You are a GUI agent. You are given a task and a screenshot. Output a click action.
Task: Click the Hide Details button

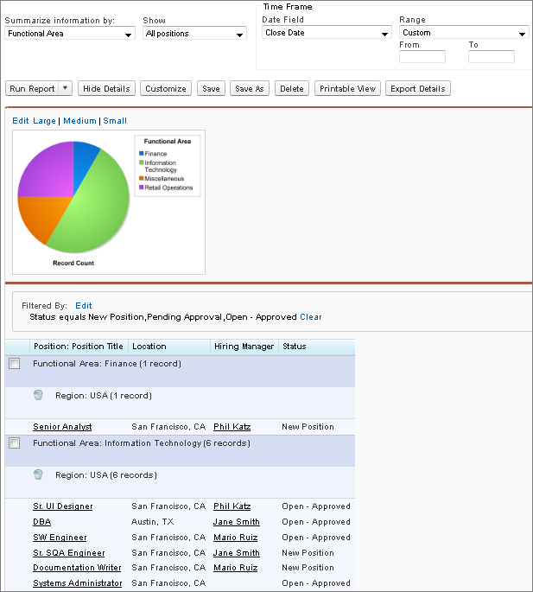point(106,88)
